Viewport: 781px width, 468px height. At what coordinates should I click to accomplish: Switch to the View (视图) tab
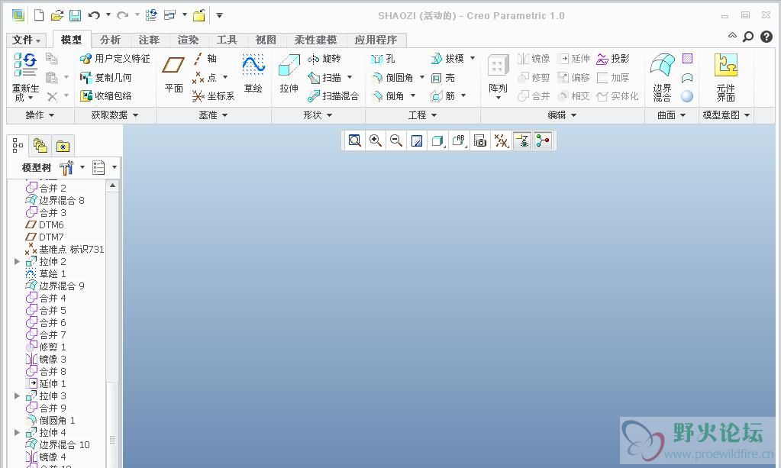coord(266,40)
